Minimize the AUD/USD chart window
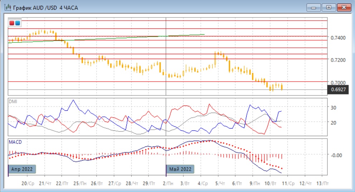The width and height of the screenshot is (355, 192). (x=314, y=7)
